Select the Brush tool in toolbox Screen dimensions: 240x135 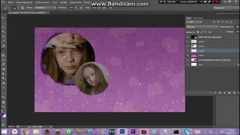tap(3, 51)
